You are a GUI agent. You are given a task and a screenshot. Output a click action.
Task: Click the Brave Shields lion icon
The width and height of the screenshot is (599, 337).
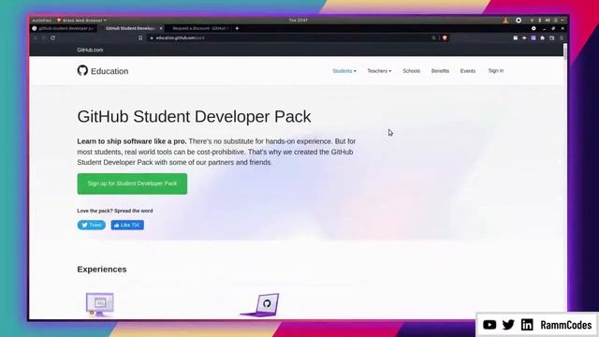tap(445, 37)
